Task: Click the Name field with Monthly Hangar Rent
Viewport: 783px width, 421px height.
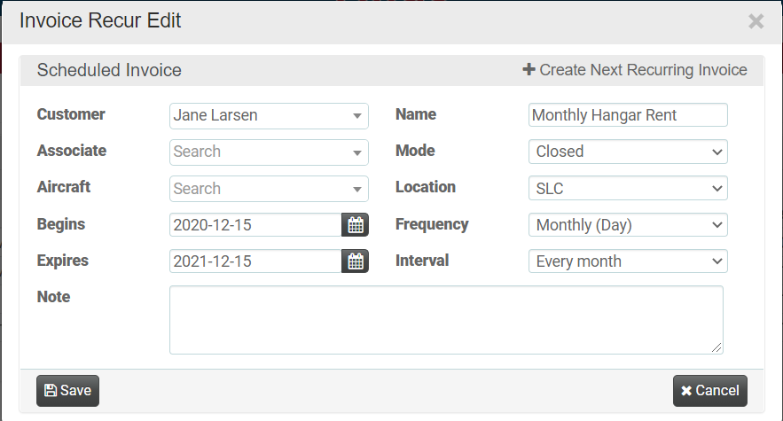Action: pos(628,115)
